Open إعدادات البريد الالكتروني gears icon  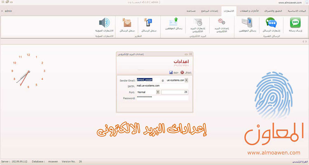click(x=222, y=21)
